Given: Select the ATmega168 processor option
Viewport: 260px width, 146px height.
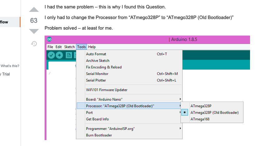Looking at the screenshot, I should tap(212, 119).
